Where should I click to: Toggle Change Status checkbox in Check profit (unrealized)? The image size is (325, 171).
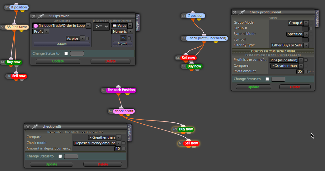coord(267,79)
